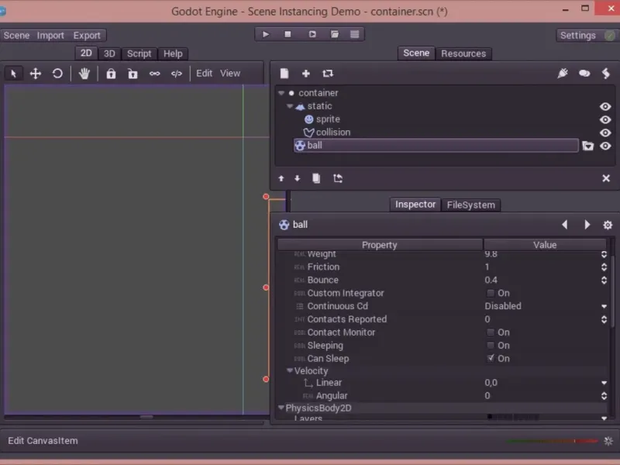
Task: Open the Export menu
Action: tap(87, 35)
